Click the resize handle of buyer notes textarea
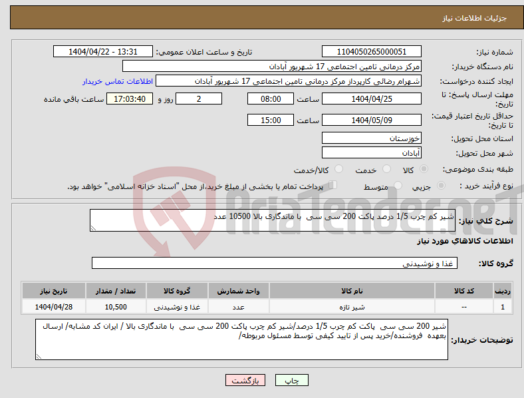 pyautogui.click(x=39, y=357)
